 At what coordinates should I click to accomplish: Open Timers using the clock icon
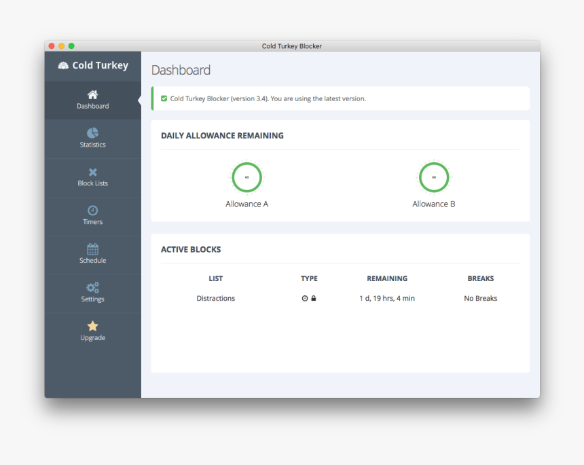click(x=92, y=211)
